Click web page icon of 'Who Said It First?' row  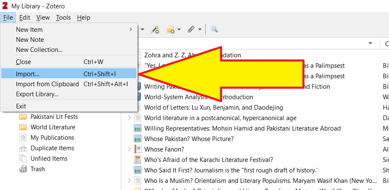(x=138, y=170)
